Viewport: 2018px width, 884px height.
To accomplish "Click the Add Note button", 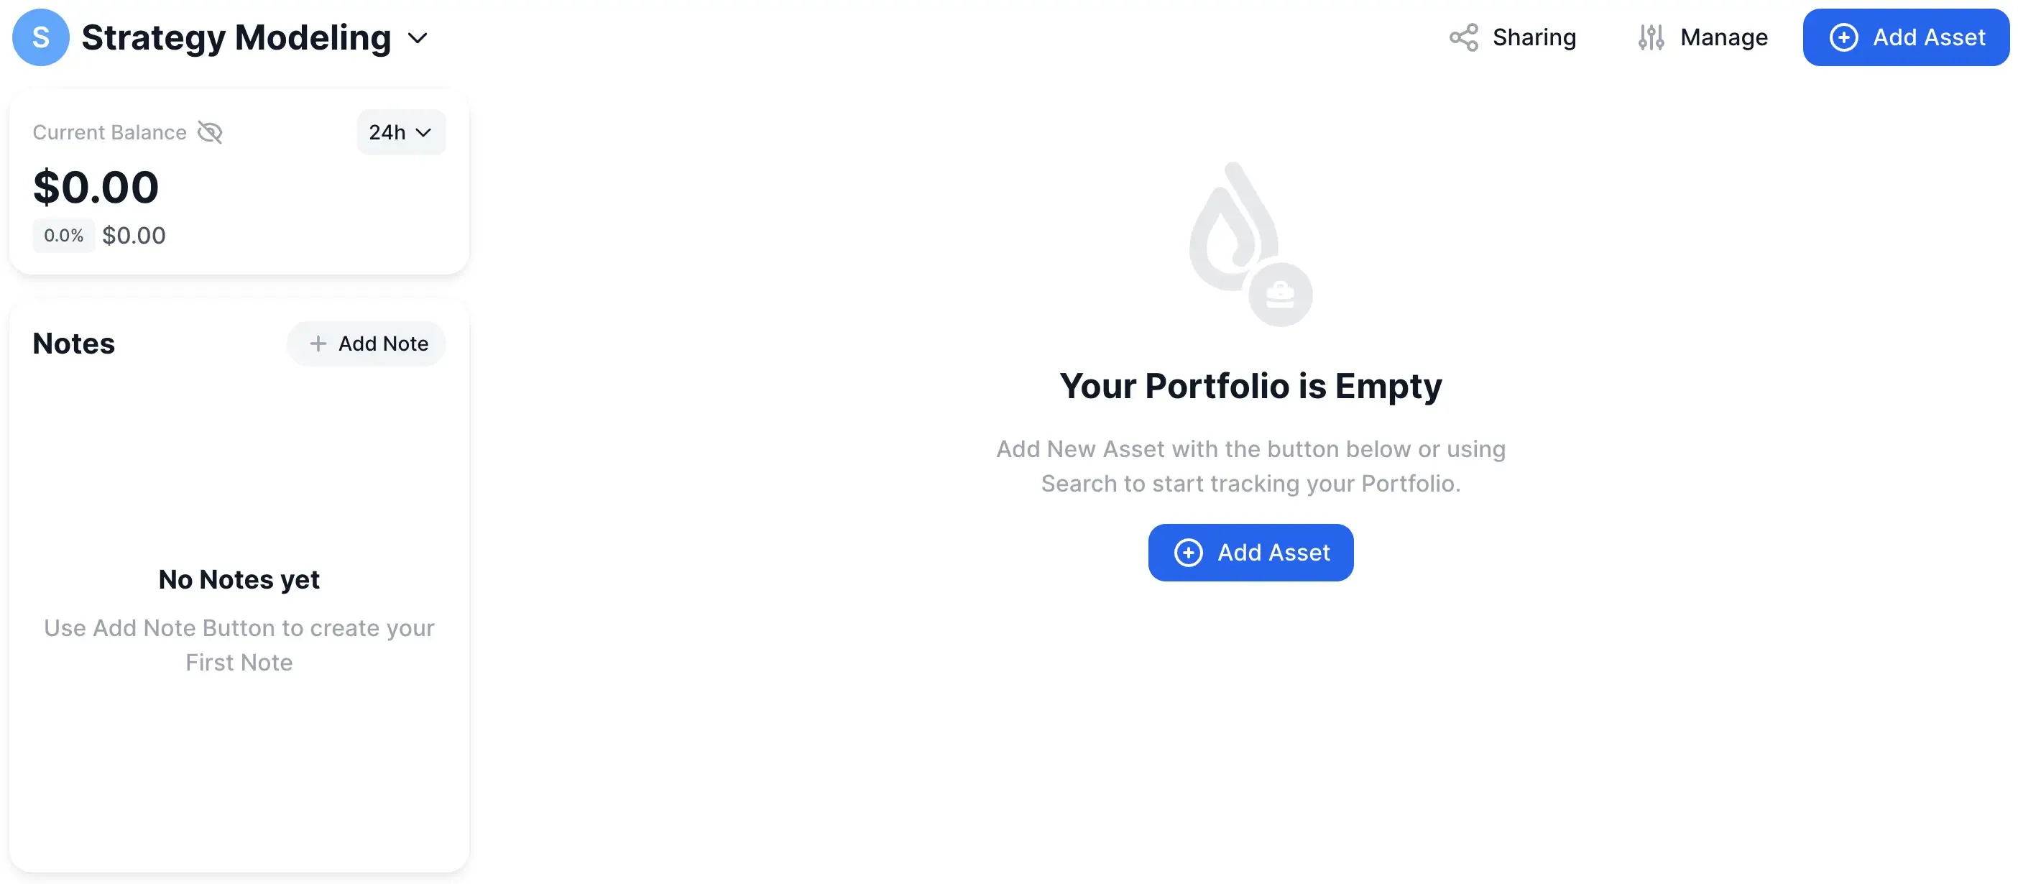I will (x=366, y=344).
